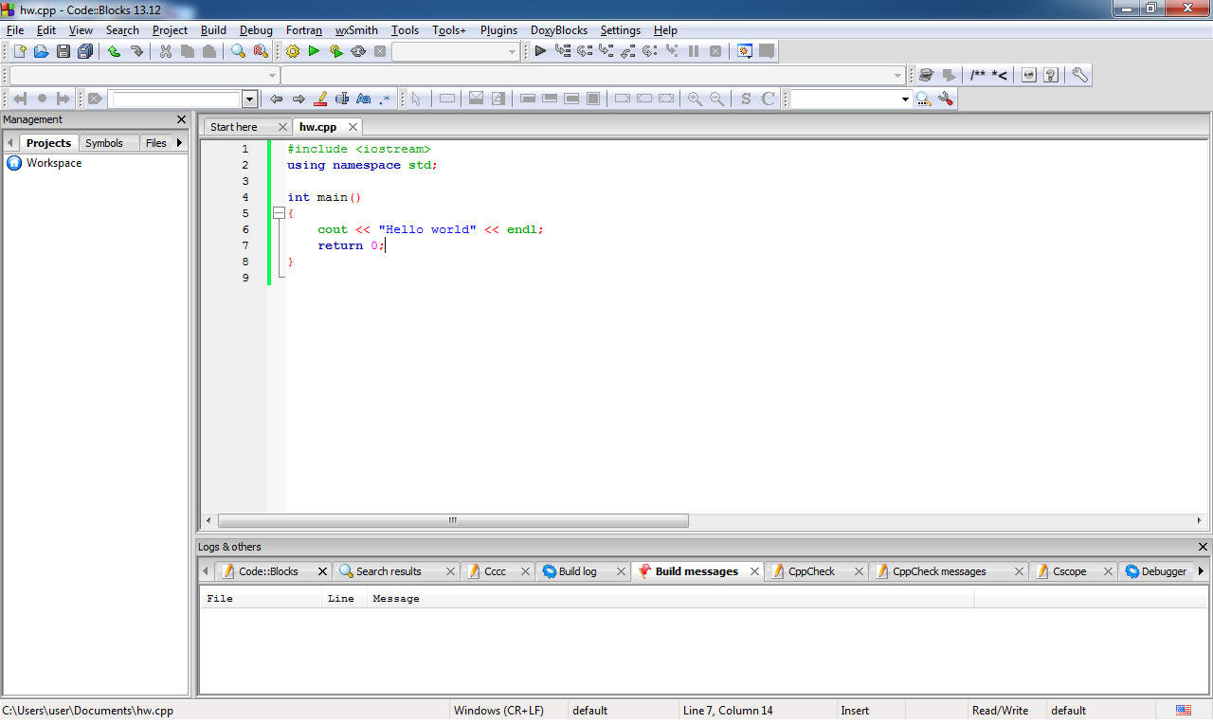Screen dimensions: 1213x723
Task: Click the incremental search input field
Action: (x=176, y=99)
